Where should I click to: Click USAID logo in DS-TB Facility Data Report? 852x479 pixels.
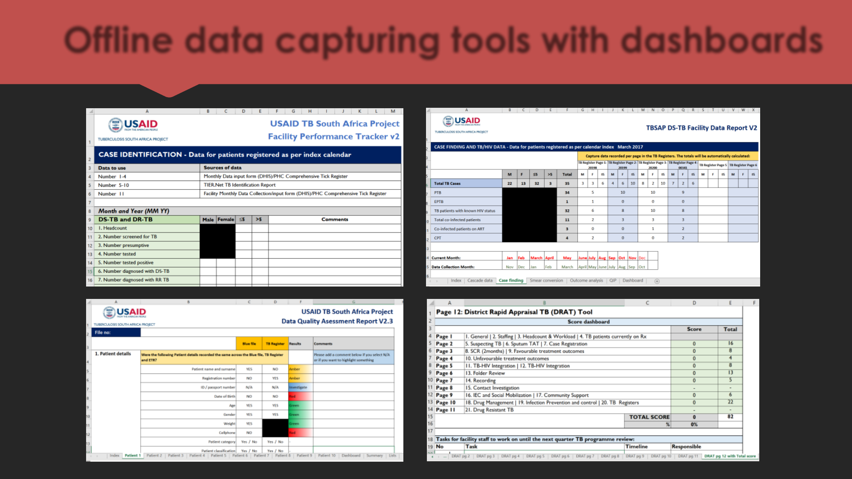point(461,122)
